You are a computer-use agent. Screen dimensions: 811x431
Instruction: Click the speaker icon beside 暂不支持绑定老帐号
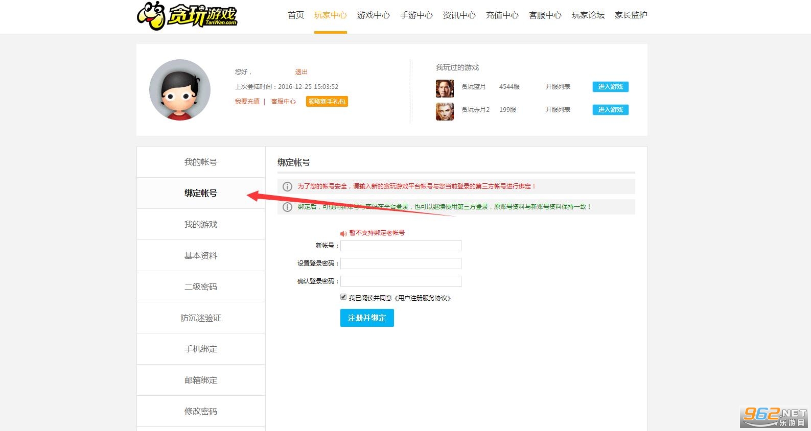point(343,233)
